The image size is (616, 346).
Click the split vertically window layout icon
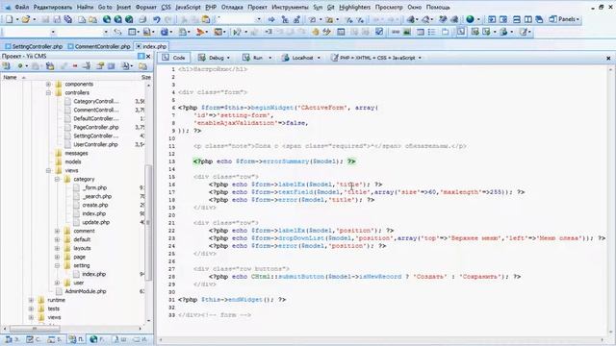528,19
